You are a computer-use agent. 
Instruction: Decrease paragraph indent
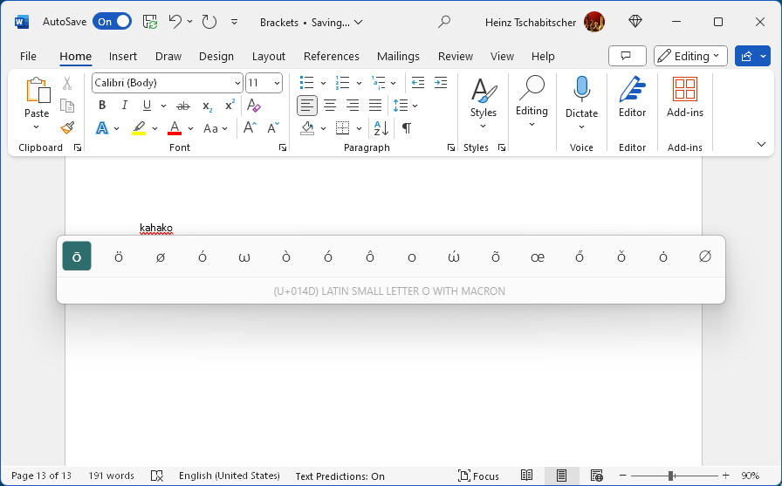[x=417, y=83]
